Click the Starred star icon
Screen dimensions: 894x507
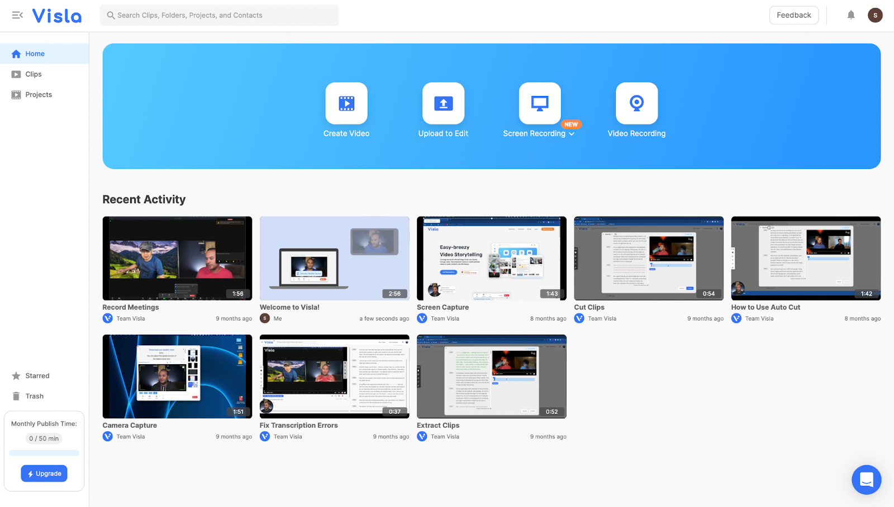16,376
